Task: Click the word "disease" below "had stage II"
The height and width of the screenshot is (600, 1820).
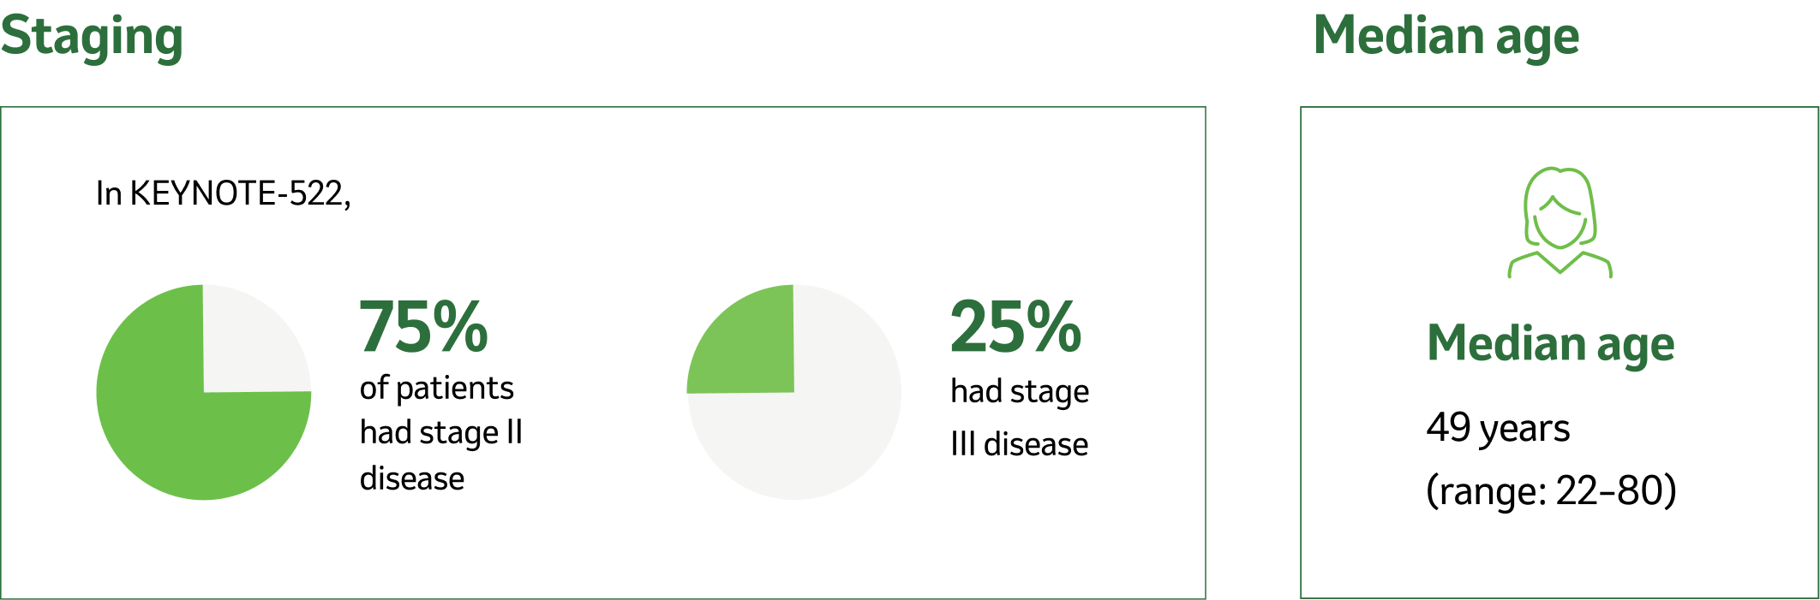Action: 412,478
